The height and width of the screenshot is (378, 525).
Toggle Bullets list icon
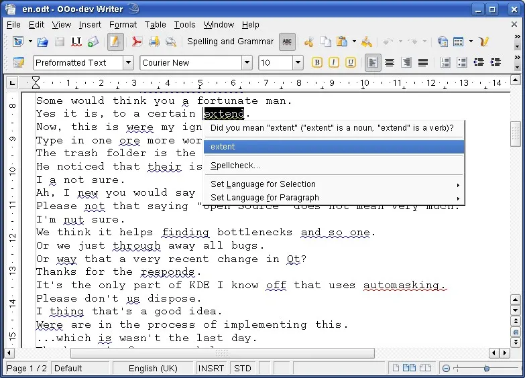point(462,62)
